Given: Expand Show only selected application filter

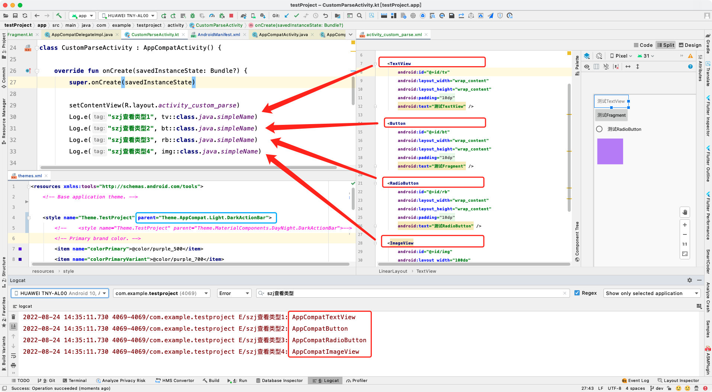Looking at the screenshot, I should coord(652,293).
